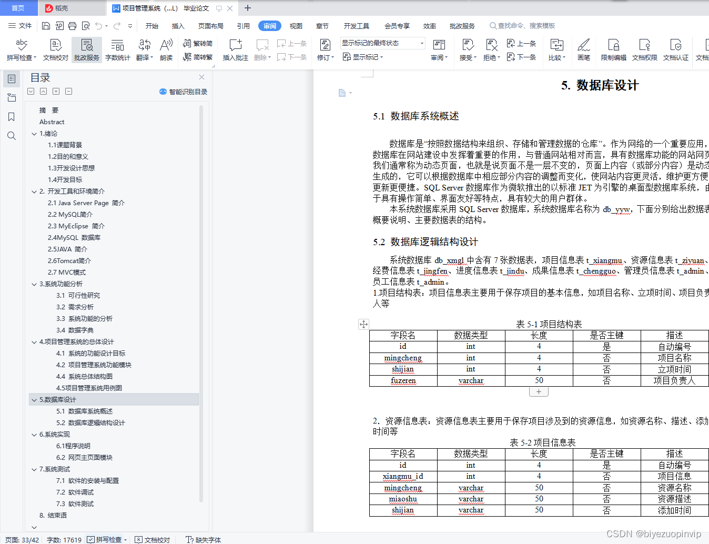The width and height of the screenshot is (709, 544).
Task: Switch to the 首页 home tab
Action: pyautogui.click(x=18, y=8)
